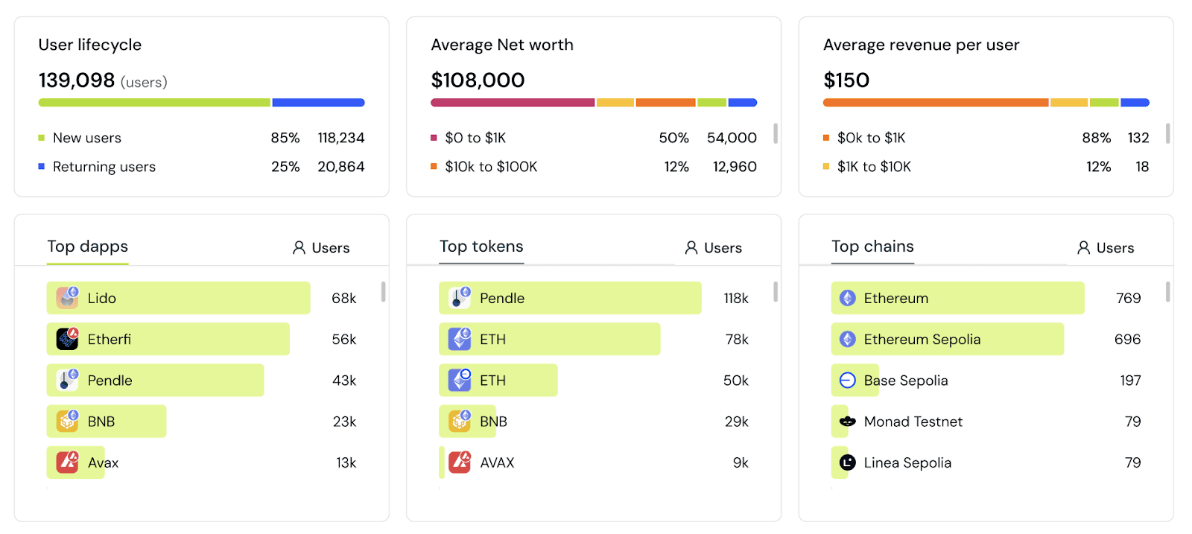
Task: Click the Monad Testnet chain icon
Action: coord(848,422)
